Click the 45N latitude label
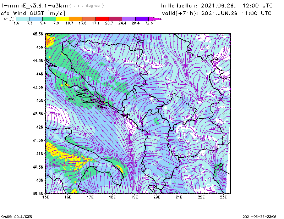284x219 pixels. (40, 47)
